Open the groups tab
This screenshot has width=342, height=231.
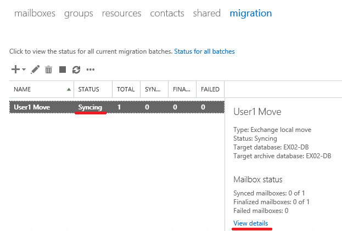(x=79, y=14)
